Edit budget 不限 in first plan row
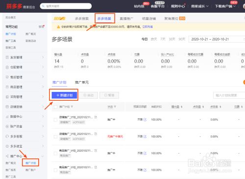Screen dimensions: 245x179 (145, 120)
